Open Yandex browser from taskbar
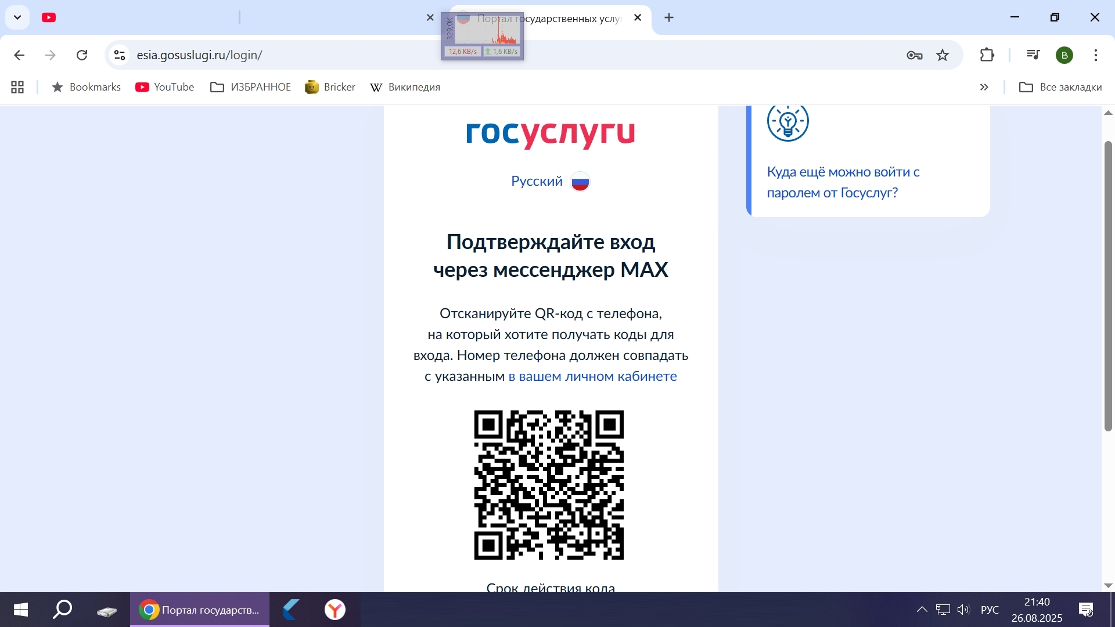1115x627 pixels. point(335,610)
